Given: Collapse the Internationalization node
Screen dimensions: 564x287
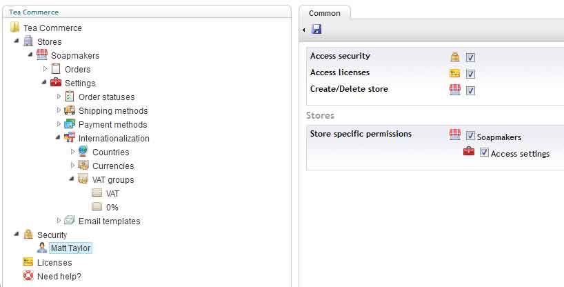Looking at the screenshot, I should 58,137.
